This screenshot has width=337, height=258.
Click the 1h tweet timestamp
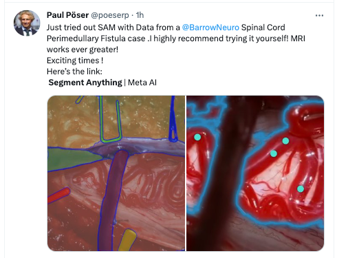coord(140,15)
